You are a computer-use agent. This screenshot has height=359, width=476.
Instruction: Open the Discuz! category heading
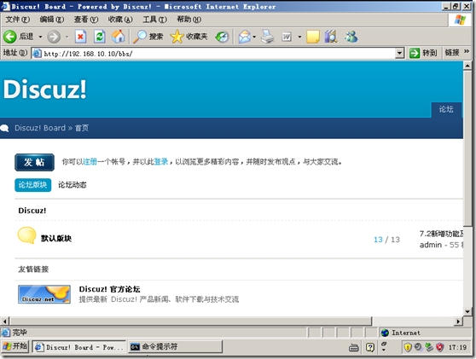[32, 211]
